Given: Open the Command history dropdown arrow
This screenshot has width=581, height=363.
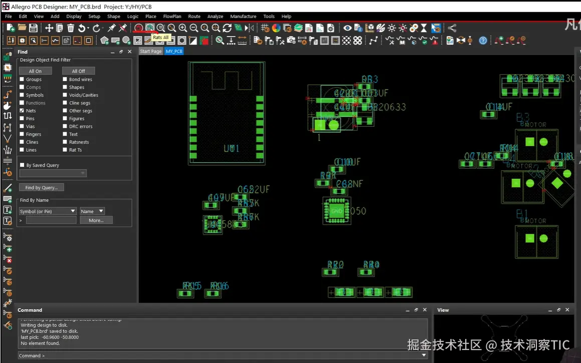Looking at the screenshot, I should [424, 355].
